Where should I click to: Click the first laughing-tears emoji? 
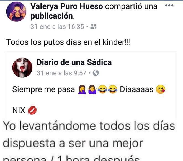102,89
